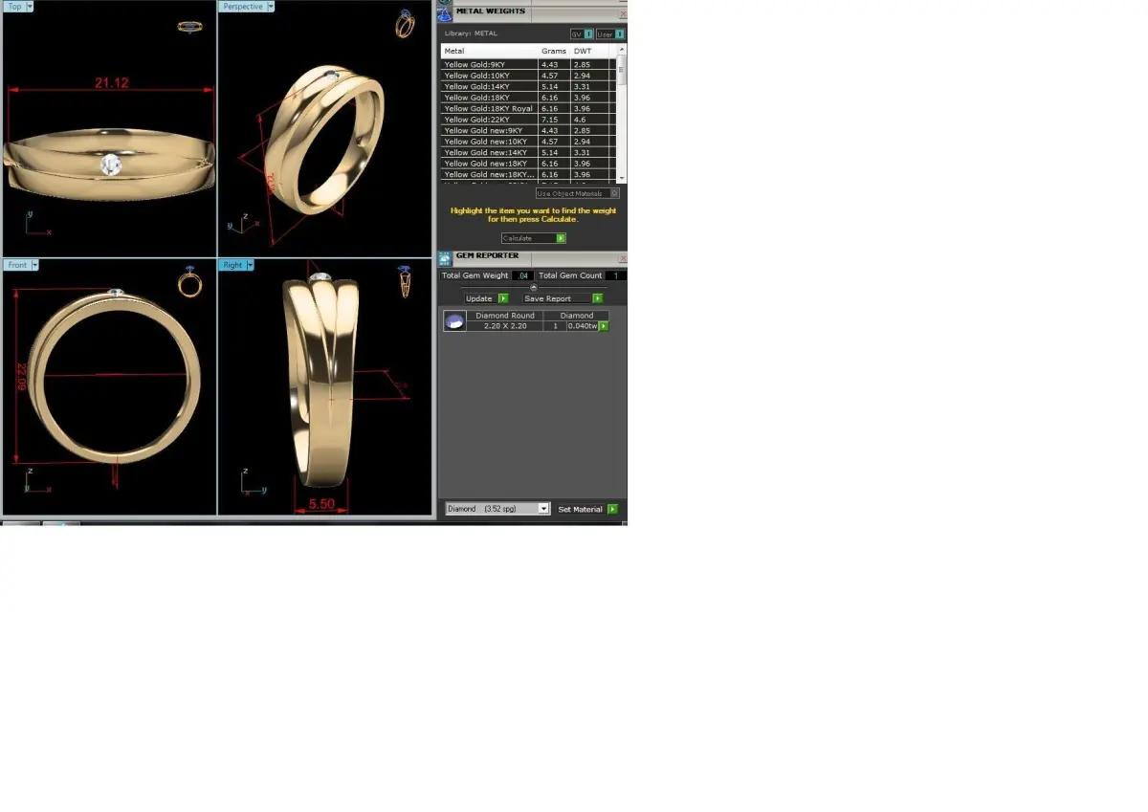This screenshot has height=812, width=1148.
Task: Click the Grams column header
Action: (555, 51)
